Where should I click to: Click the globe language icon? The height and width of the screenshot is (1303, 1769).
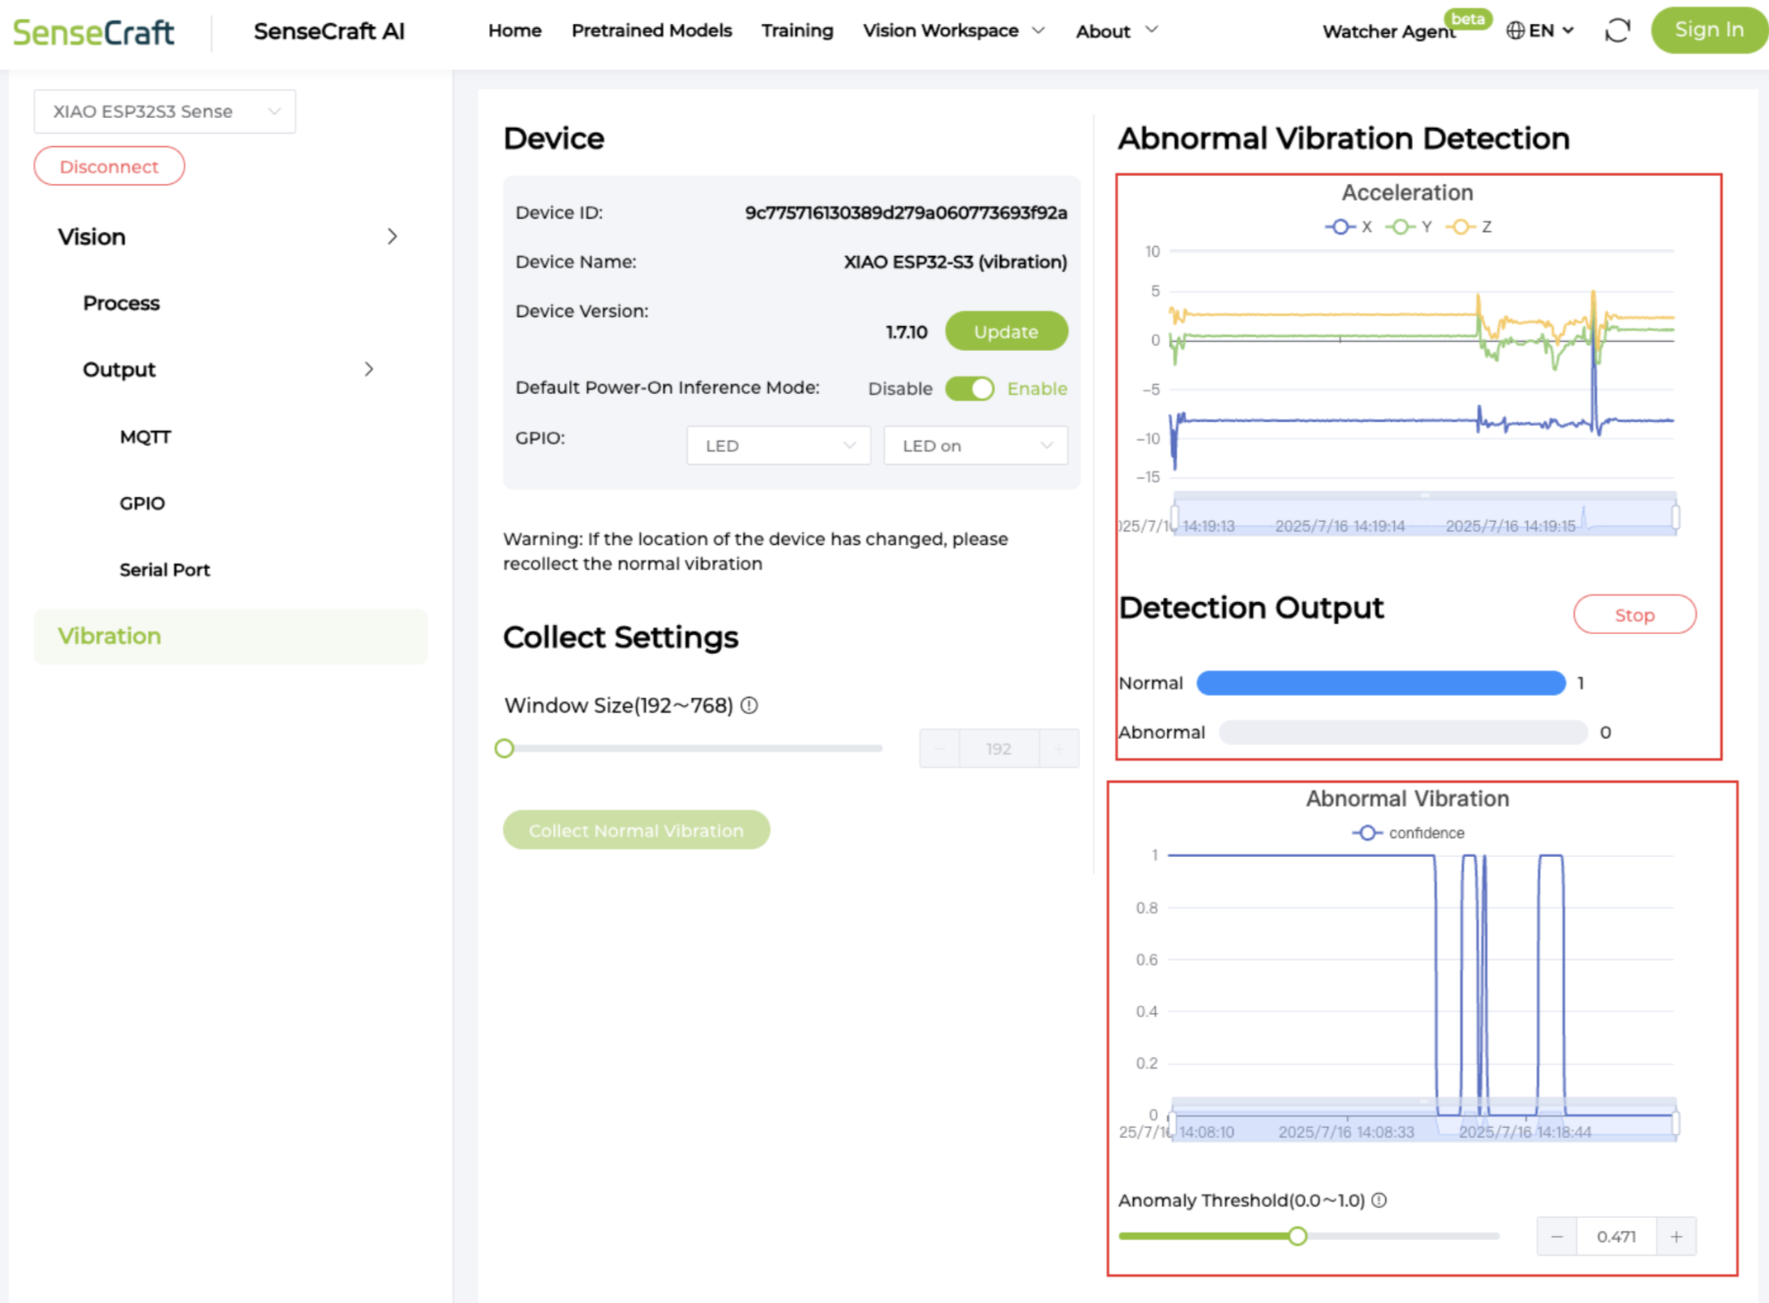(x=1515, y=31)
